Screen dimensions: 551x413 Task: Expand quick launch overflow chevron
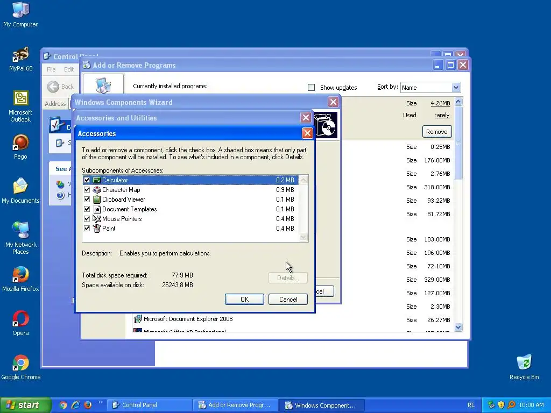pos(100,402)
